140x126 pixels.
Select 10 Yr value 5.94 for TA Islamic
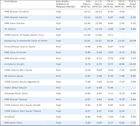click(133, 29)
